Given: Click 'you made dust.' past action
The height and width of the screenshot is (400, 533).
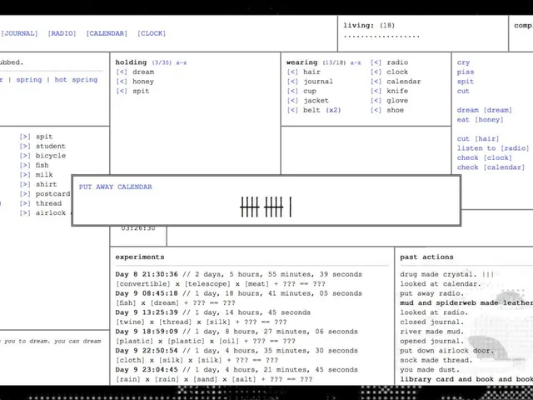Looking at the screenshot, I should point(430,369).
